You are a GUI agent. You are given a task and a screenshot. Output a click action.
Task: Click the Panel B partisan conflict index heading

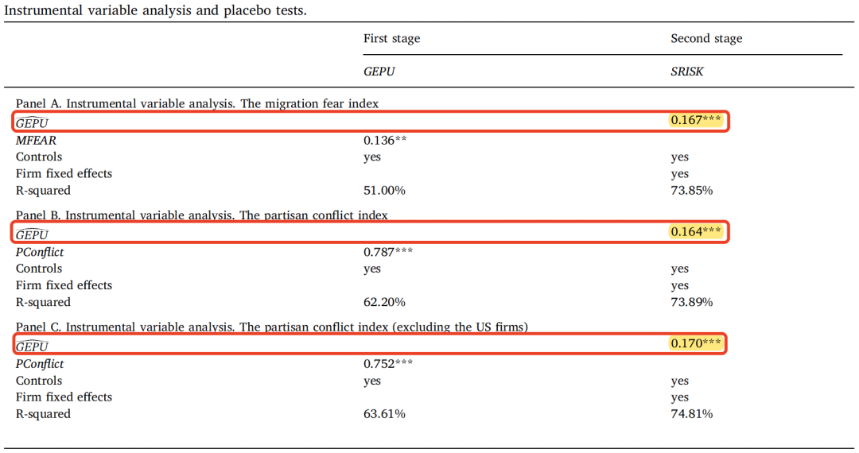[201, 215]
